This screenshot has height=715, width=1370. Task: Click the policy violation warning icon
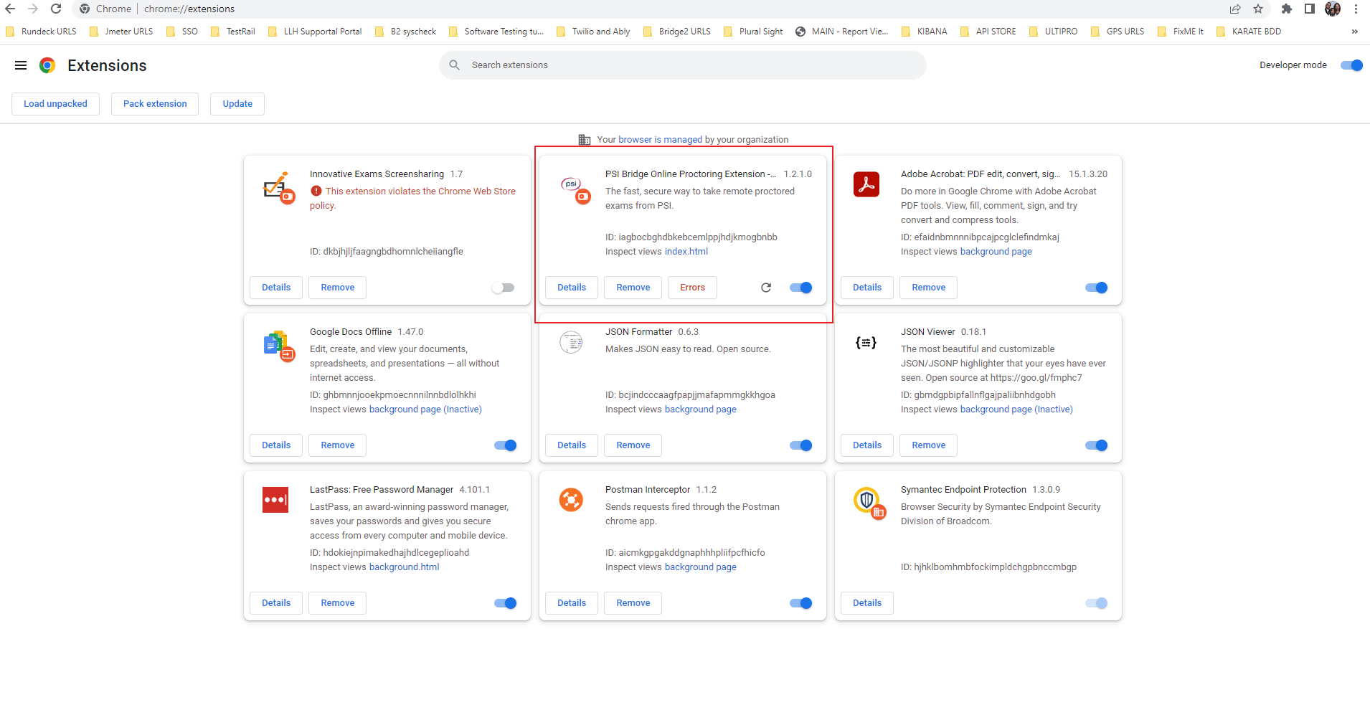coord(316,191)
